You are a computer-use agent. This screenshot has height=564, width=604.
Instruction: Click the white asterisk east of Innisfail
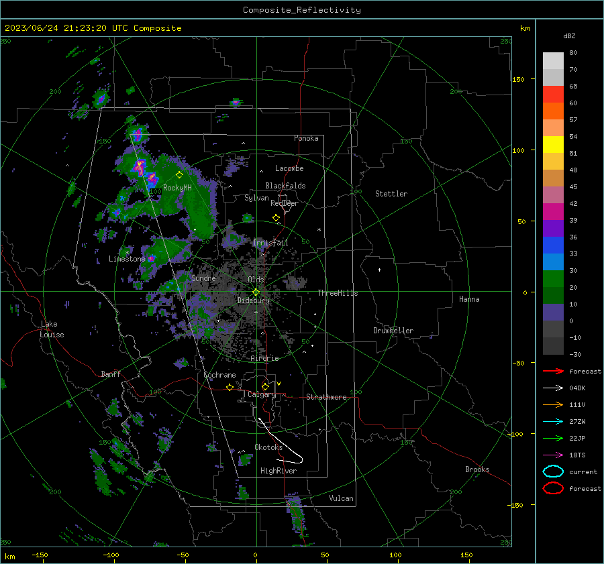(x=319, y=230)
